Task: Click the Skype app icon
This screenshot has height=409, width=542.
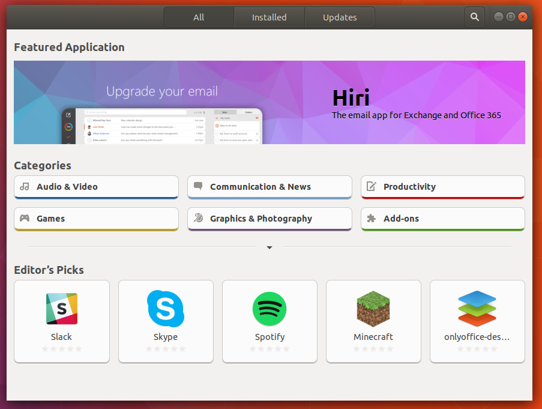Action: 166,309
